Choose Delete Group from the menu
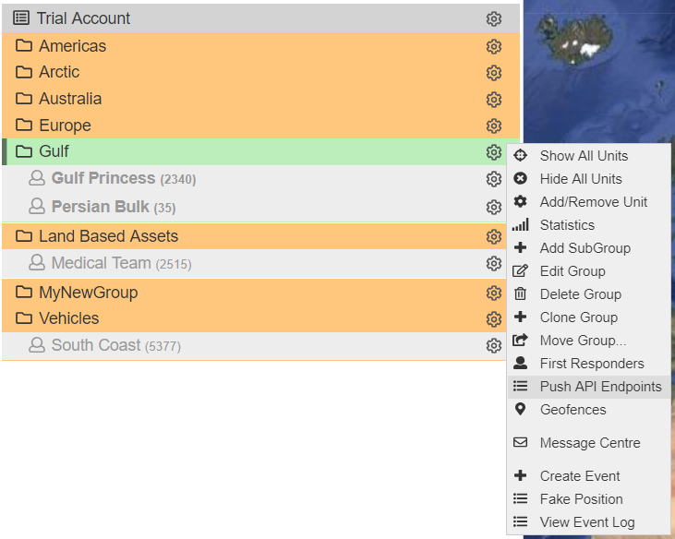The image size is (675, 539). [589, 294]
